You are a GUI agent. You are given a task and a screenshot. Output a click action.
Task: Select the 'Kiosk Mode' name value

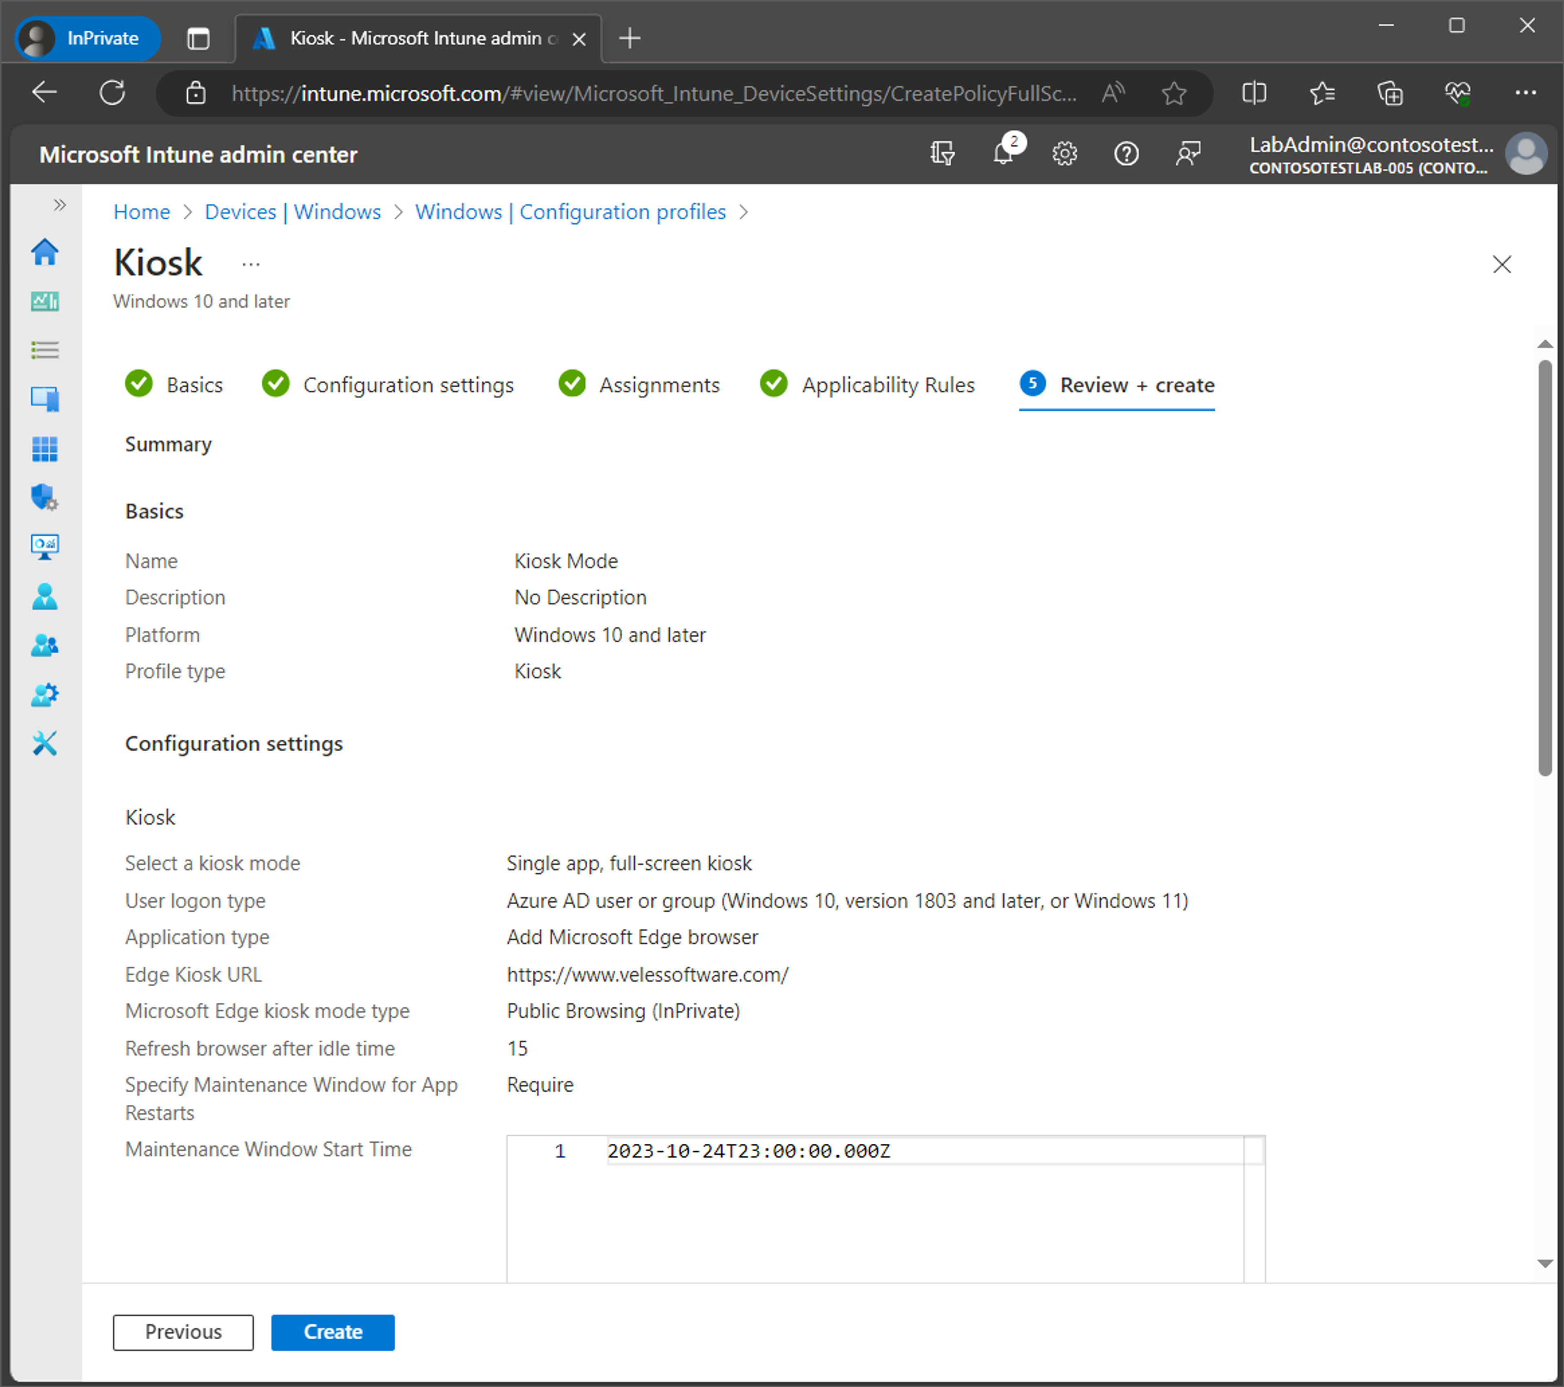565,561
